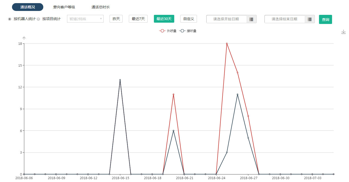Click y-axis unit label 个
The height and width of the screenshot is (182, 349).
pyautogui.click(x=24, y=38)
